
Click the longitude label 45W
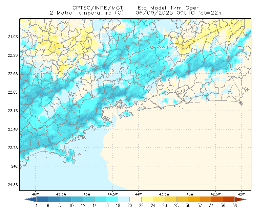(x=87, y=194)
